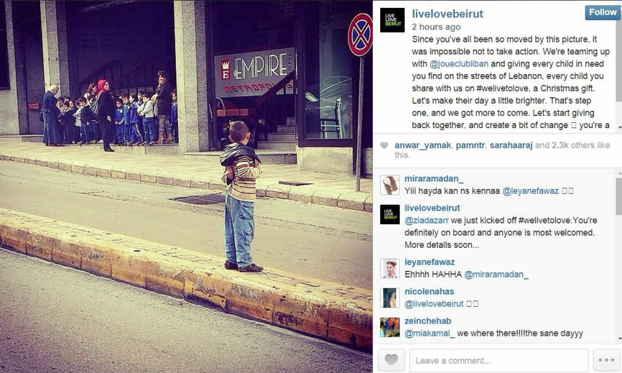Click the @leyanefawaz mention in comment
The image size is (622, 373).
(530, 191)
